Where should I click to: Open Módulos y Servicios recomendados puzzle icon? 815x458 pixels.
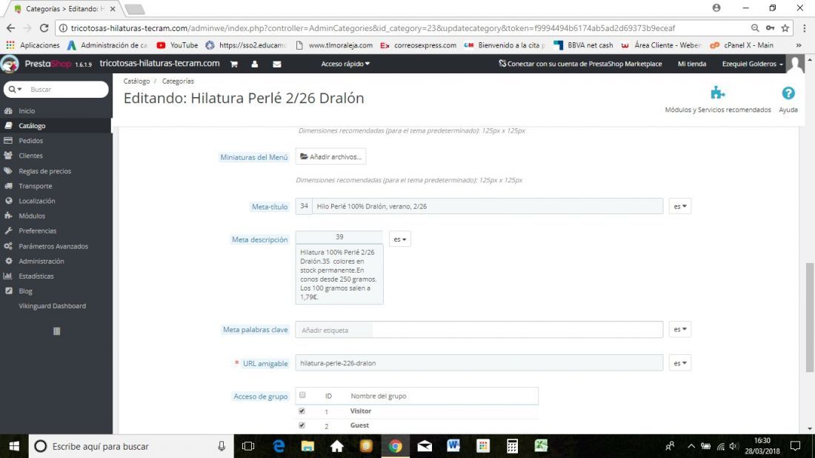718,93
